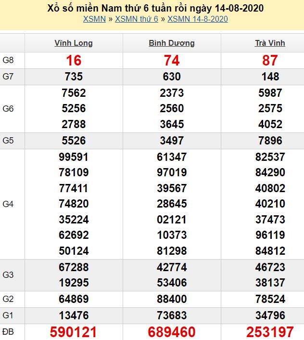The width and height of the screenshot is (304, 340).
Task: Click the Bình Dương column header link
Action: (x=172, y=43)
